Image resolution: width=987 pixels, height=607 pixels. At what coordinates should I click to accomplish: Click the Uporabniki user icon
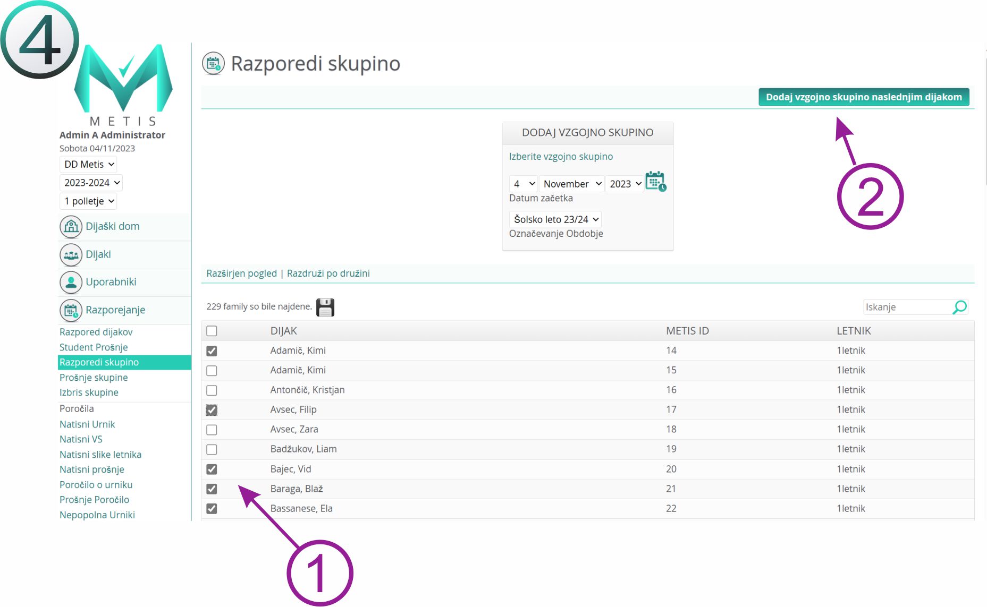click(x=71, y=283)
